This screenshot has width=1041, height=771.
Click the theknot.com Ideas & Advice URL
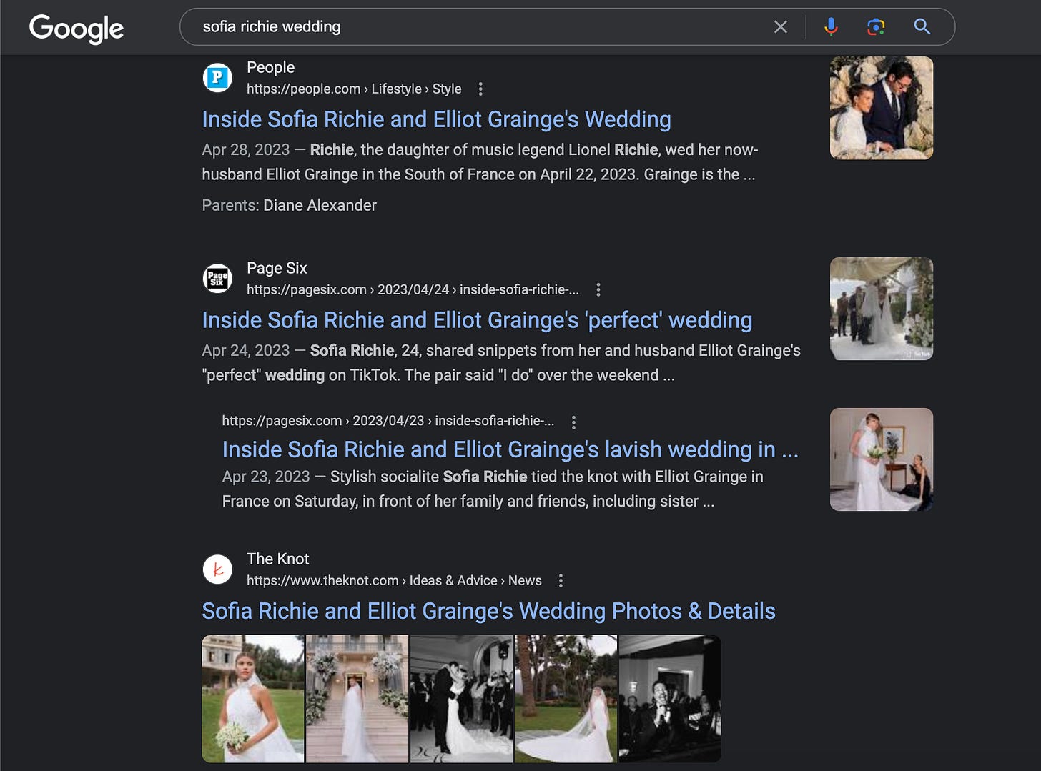(394, 581)
